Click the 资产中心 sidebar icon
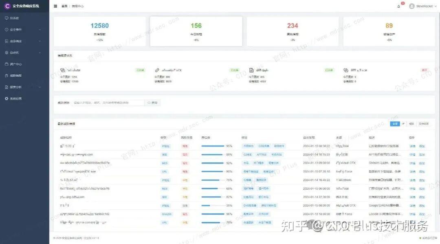440x244 pixels. coord(7,64)
